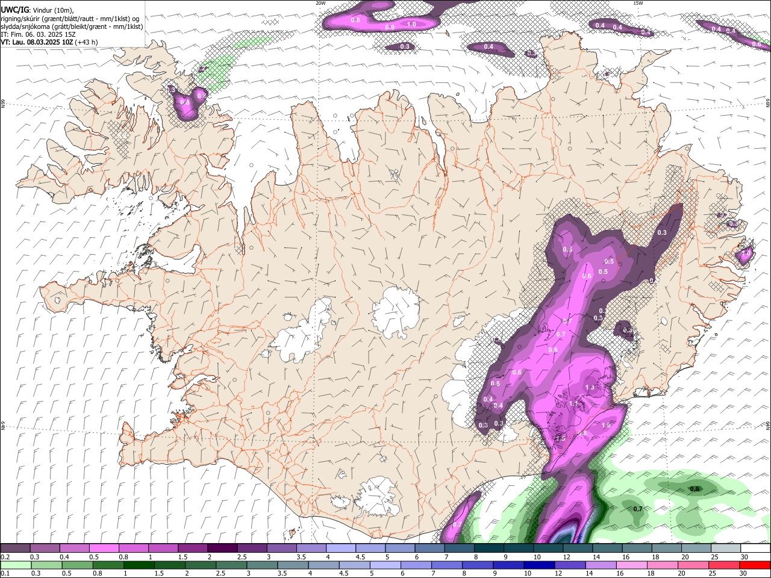Pick lower legend swatch between 3 and 3.5
Screen dimensions: 771x578
[x=262, y=565]
